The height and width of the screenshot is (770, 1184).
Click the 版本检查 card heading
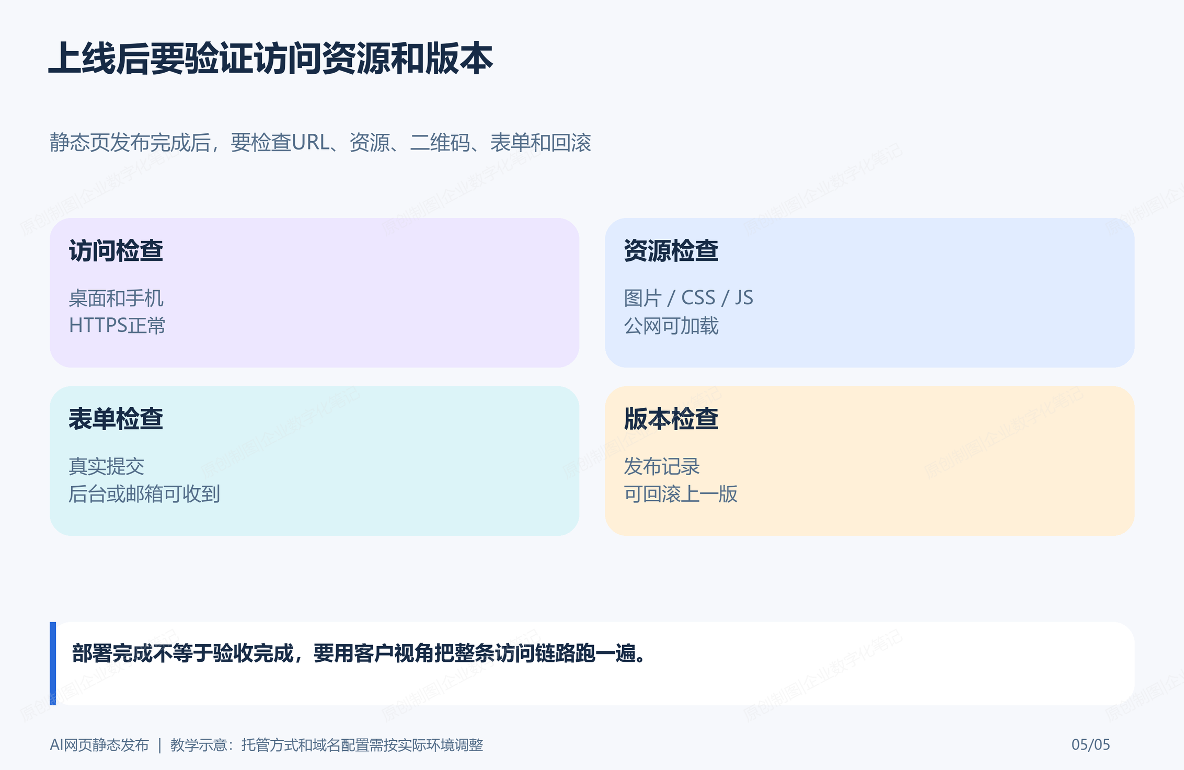point(671,419)
